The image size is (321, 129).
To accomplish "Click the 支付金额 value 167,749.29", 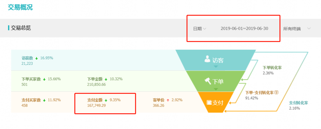I will click(96, 106).
